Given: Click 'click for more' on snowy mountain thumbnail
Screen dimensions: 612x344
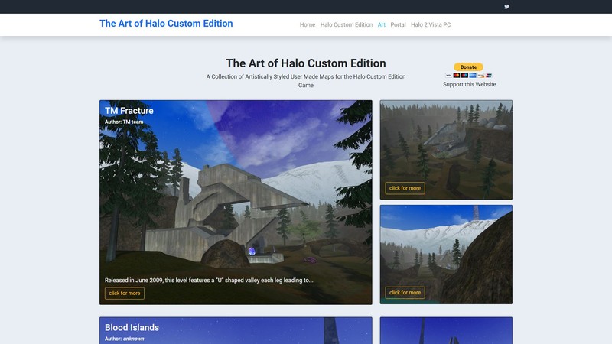Looking at the screenshot, I should pyautogui.click(x=405, y=292).
